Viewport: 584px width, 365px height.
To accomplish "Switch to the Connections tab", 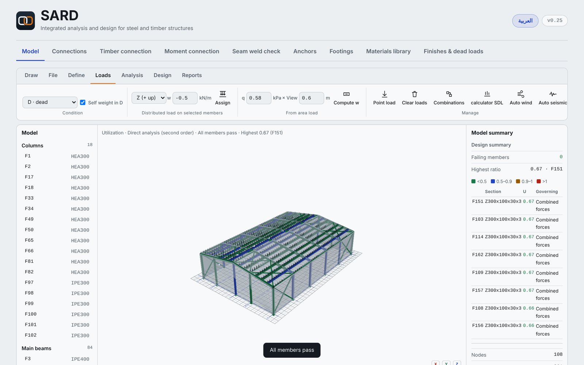I will coord(69,51).
